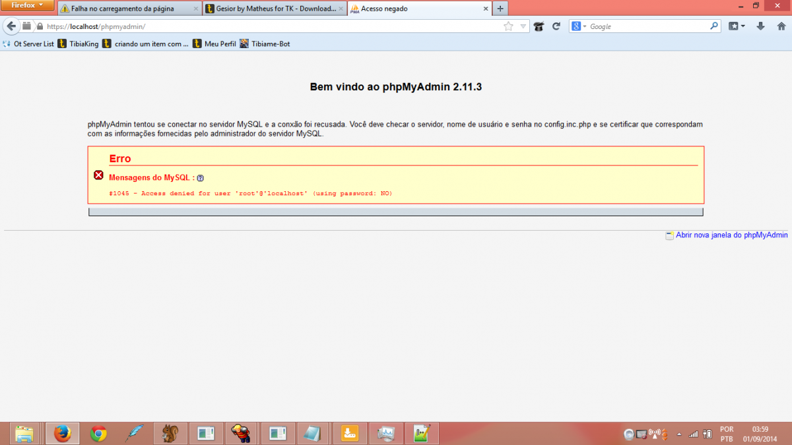Open the URL history dropdown arrow

[x=523, y=26]
